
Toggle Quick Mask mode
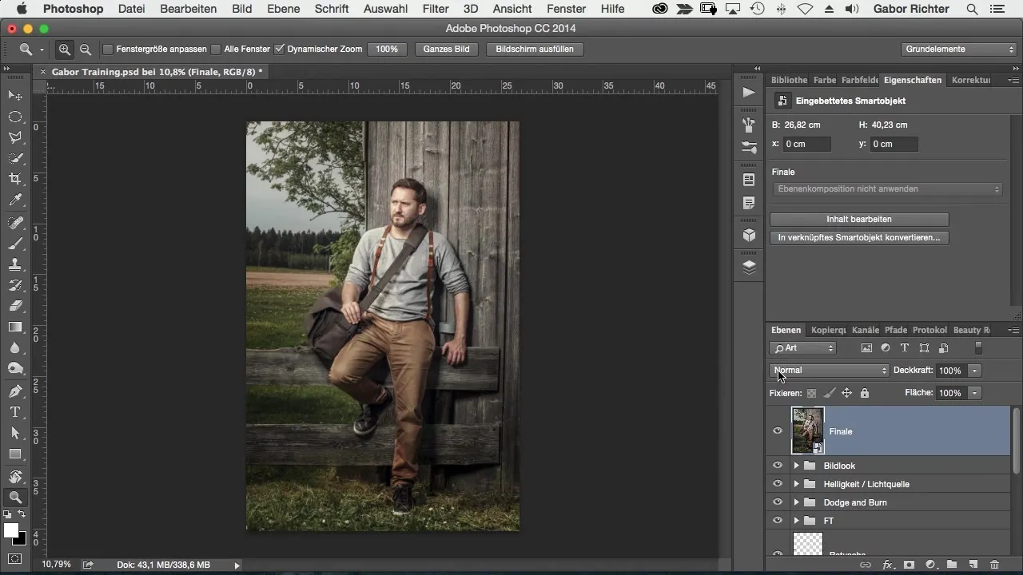pyautogui.click(x=15, y=558)
